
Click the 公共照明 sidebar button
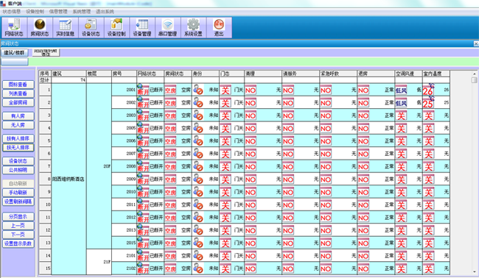tap(18, 170)
